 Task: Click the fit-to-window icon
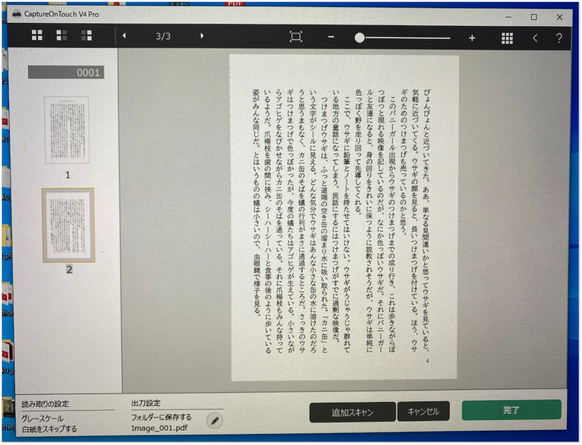click(296, 37)
